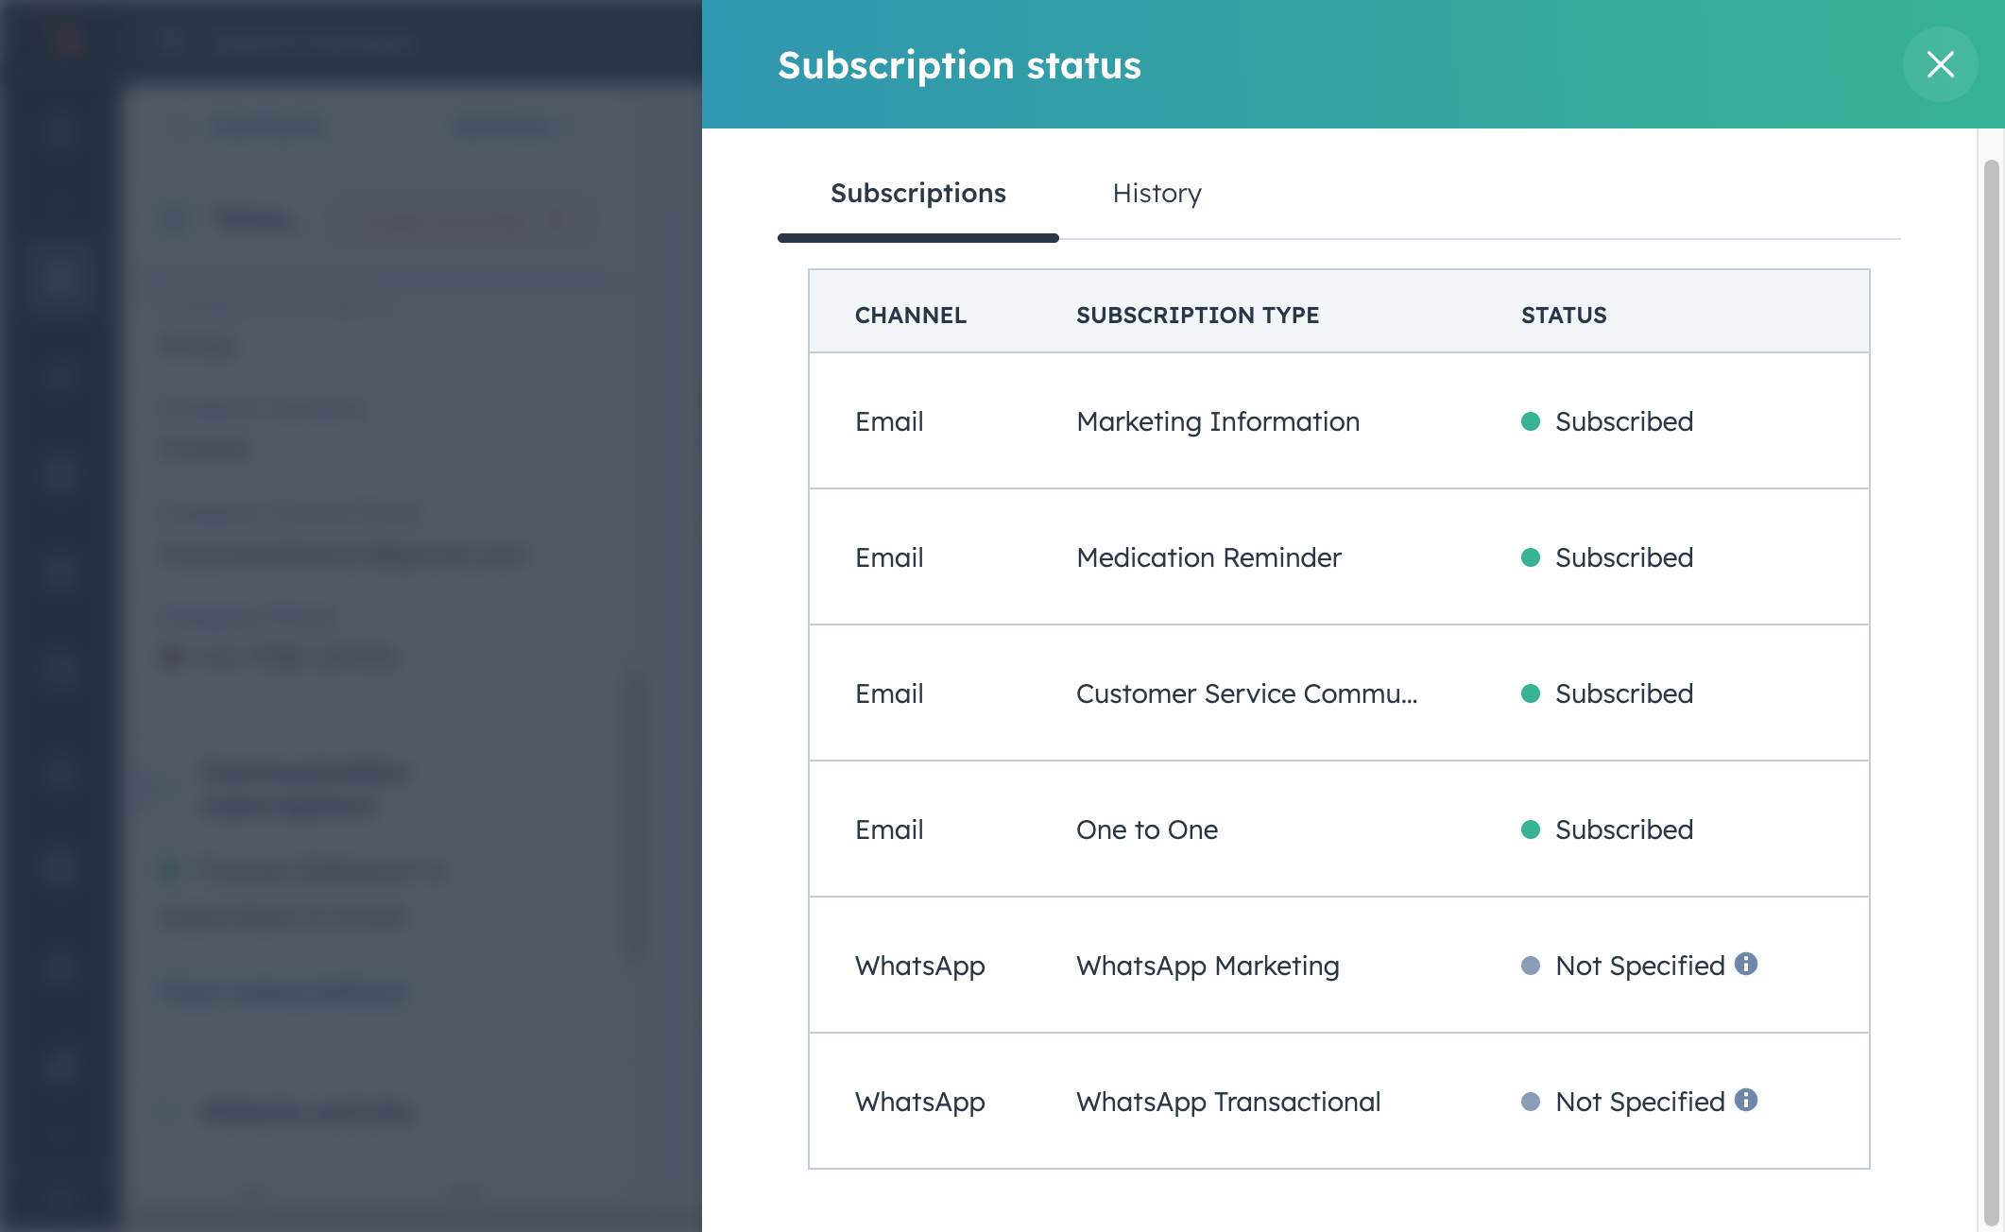Viewport: 2005px width, 1232px height.
Task: Click the STATUS column header
Action: tap(1564, 315)
